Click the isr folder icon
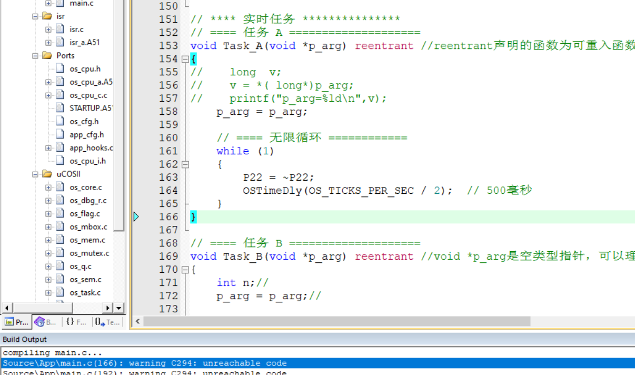The width and height of the screenshot is (635, 375). point(47,16)
